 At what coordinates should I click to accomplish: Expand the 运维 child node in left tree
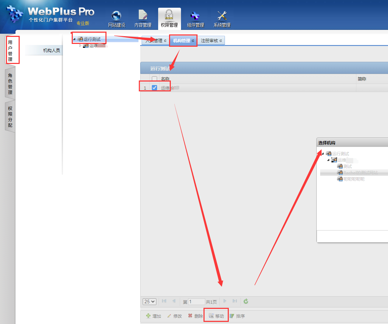[x=80, y=46]
